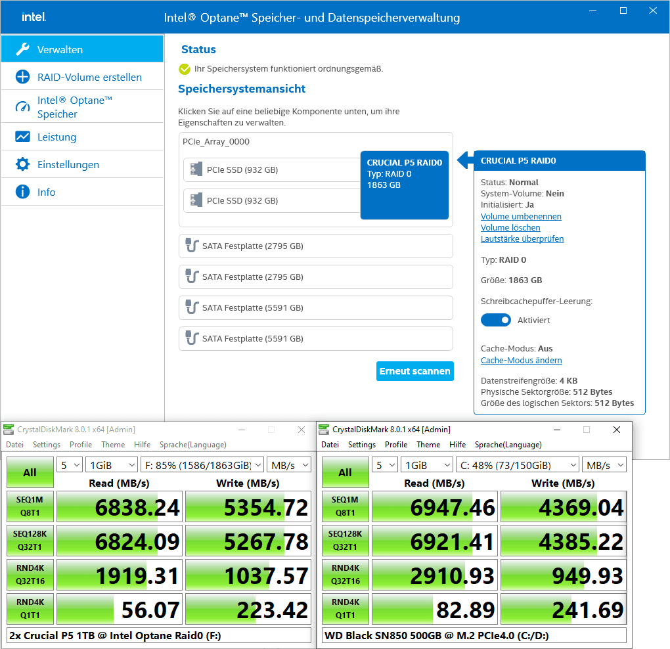
Task: Toggle the Schreibcachepuffer-Leerung switch
Action: [x=496, y=320]
